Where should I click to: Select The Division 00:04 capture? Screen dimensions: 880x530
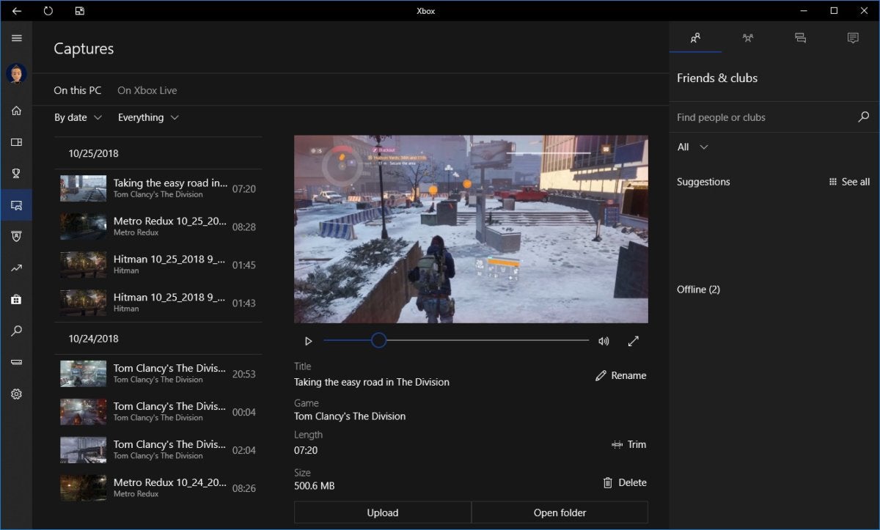click(158, 412)
